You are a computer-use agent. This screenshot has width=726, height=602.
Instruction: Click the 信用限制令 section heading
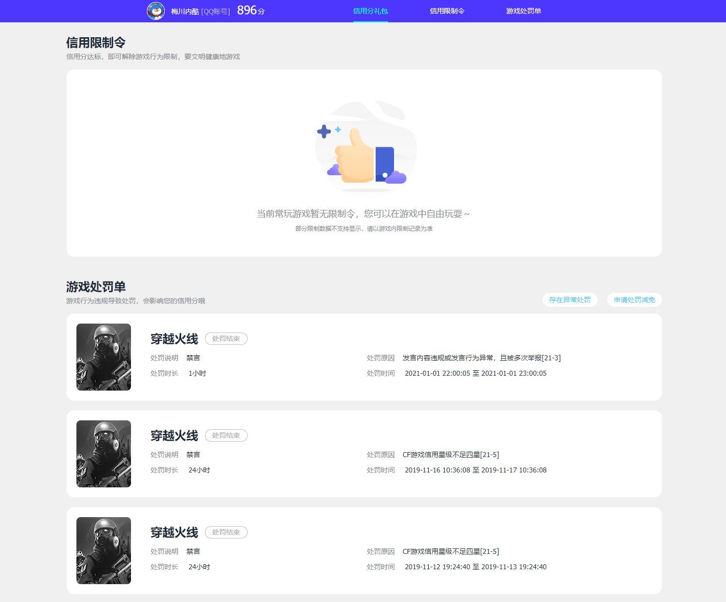[x=96, y=43]
